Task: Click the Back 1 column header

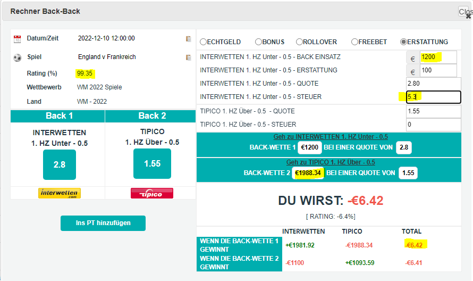Action: (x=57, y=116)
